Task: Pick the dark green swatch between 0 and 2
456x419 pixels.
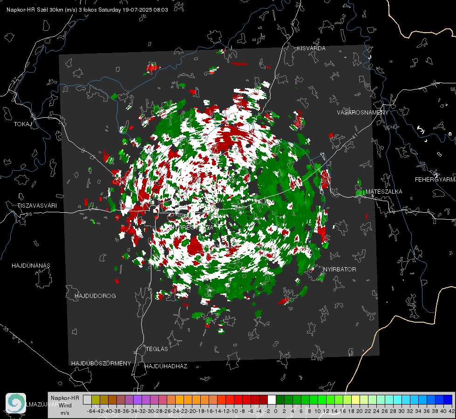Action: [x=280, y=399]
